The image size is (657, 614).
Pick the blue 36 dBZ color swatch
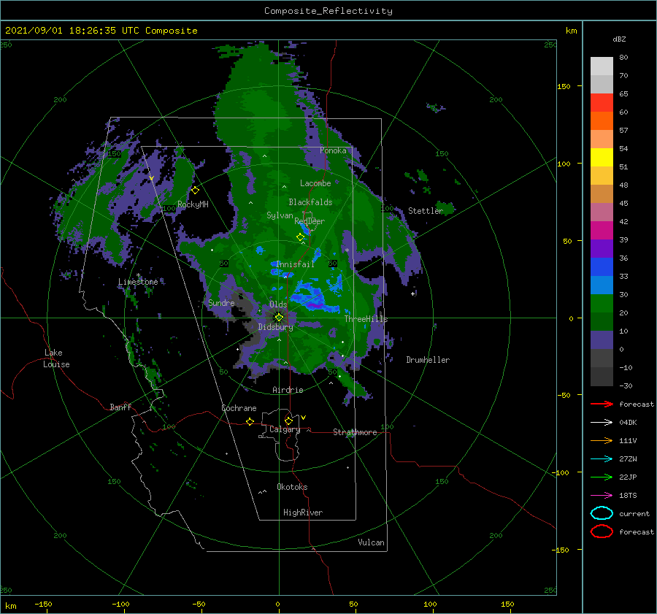pos(602,266)
